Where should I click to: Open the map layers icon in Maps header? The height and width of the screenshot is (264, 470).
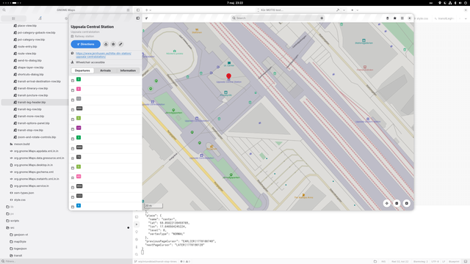pos(387,18)
